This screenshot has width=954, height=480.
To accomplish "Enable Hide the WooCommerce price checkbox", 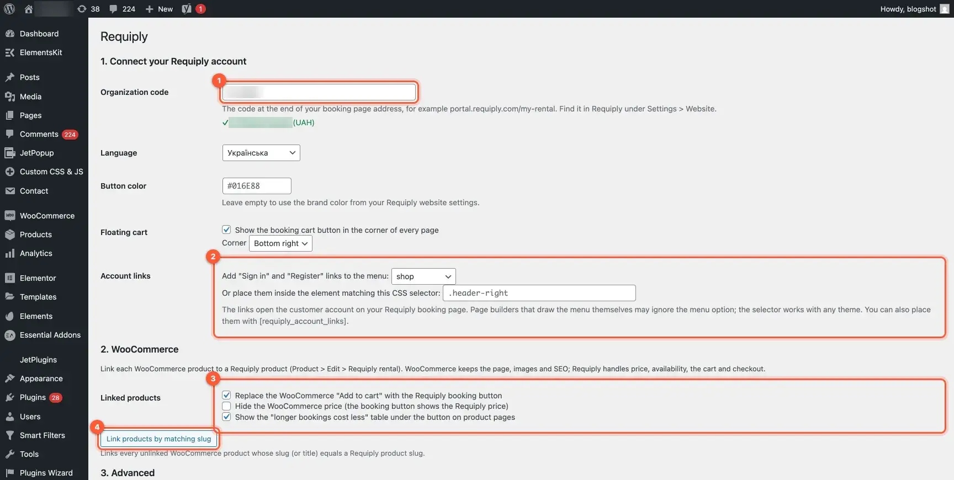I will tap(226, 406).
